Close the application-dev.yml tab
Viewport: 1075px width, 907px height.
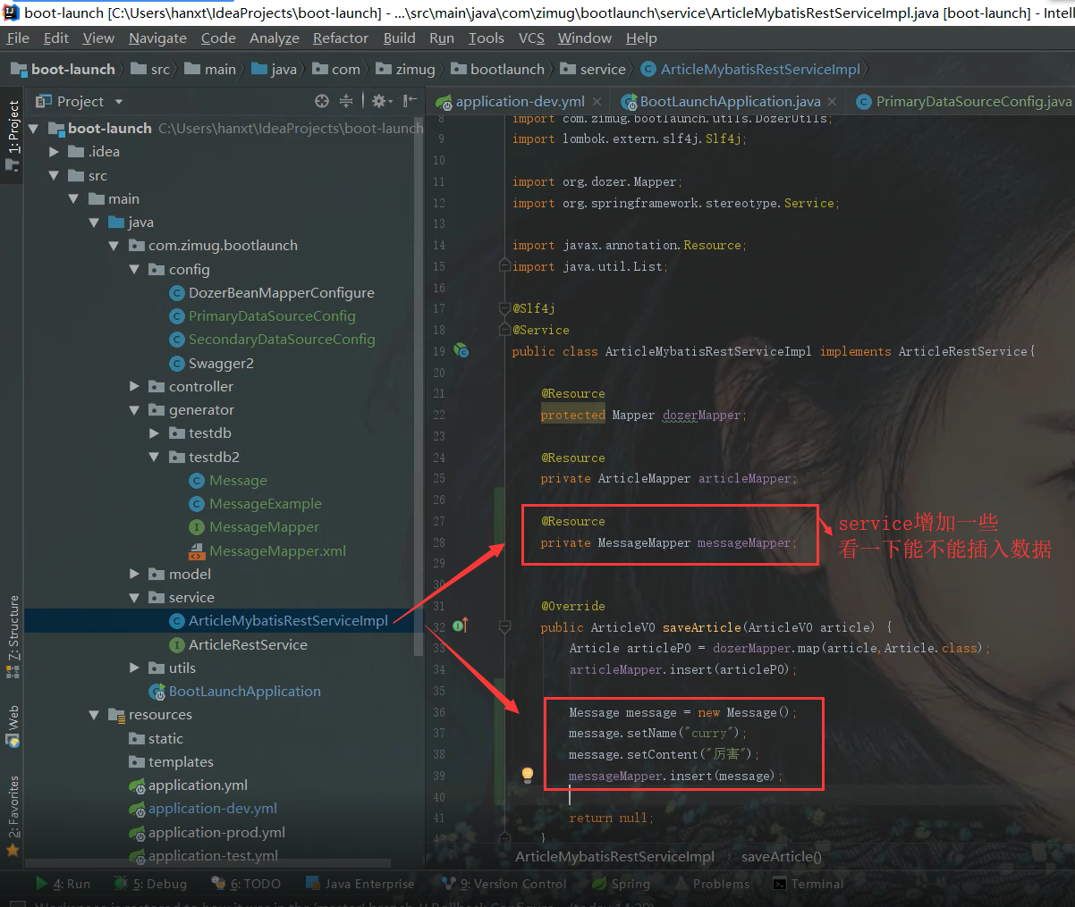(x=597, y=102)
